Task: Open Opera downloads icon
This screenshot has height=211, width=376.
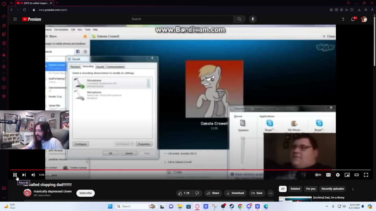Action: [359, 10]
